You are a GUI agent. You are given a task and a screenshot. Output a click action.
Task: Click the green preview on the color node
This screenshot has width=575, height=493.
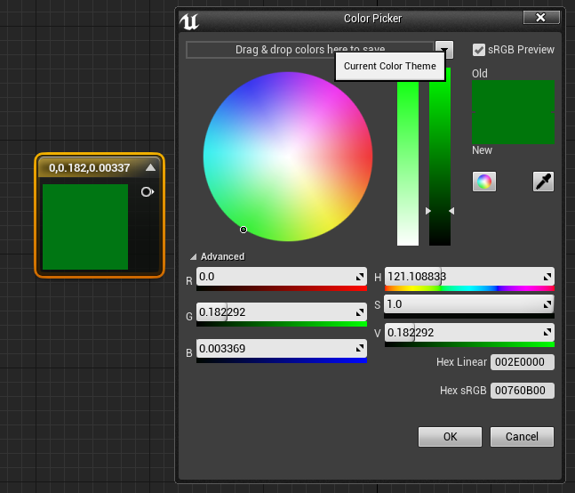tap(85, 227)
